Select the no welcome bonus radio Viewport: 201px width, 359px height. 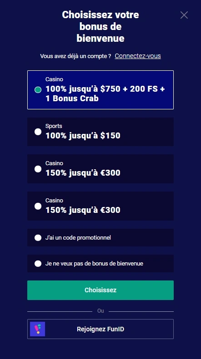(x=38, y=264)
